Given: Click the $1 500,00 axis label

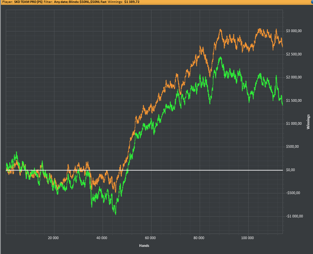Looking at the screenshot, I should [x=294, y=101].
